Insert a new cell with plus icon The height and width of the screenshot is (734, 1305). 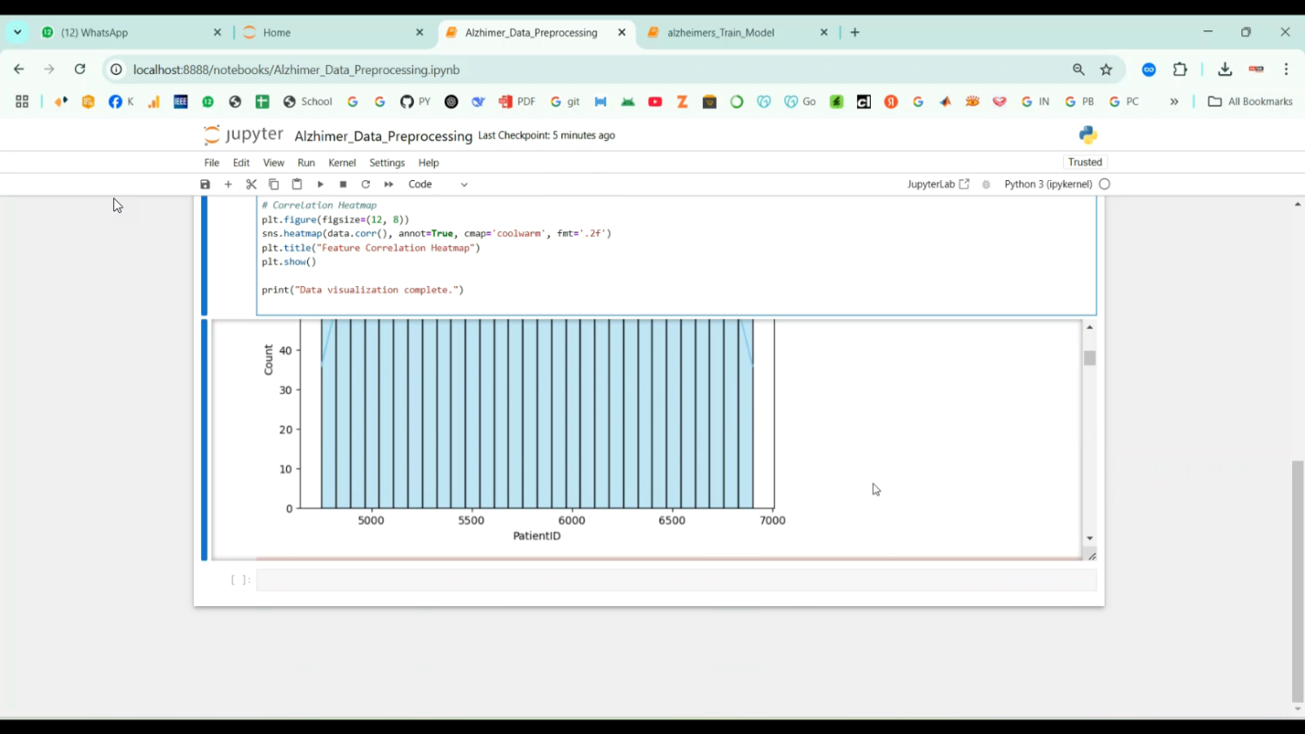228,184
